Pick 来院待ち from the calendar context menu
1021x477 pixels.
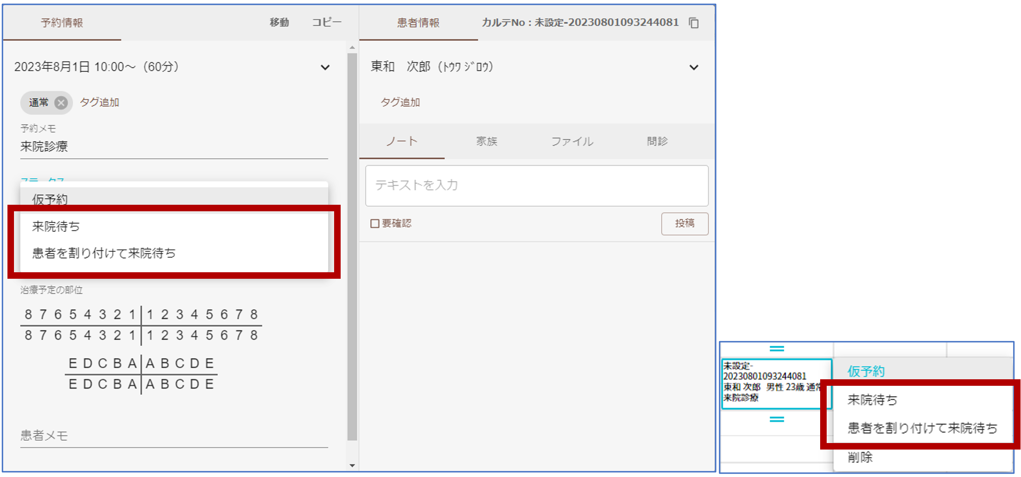[x=872, y=400]
